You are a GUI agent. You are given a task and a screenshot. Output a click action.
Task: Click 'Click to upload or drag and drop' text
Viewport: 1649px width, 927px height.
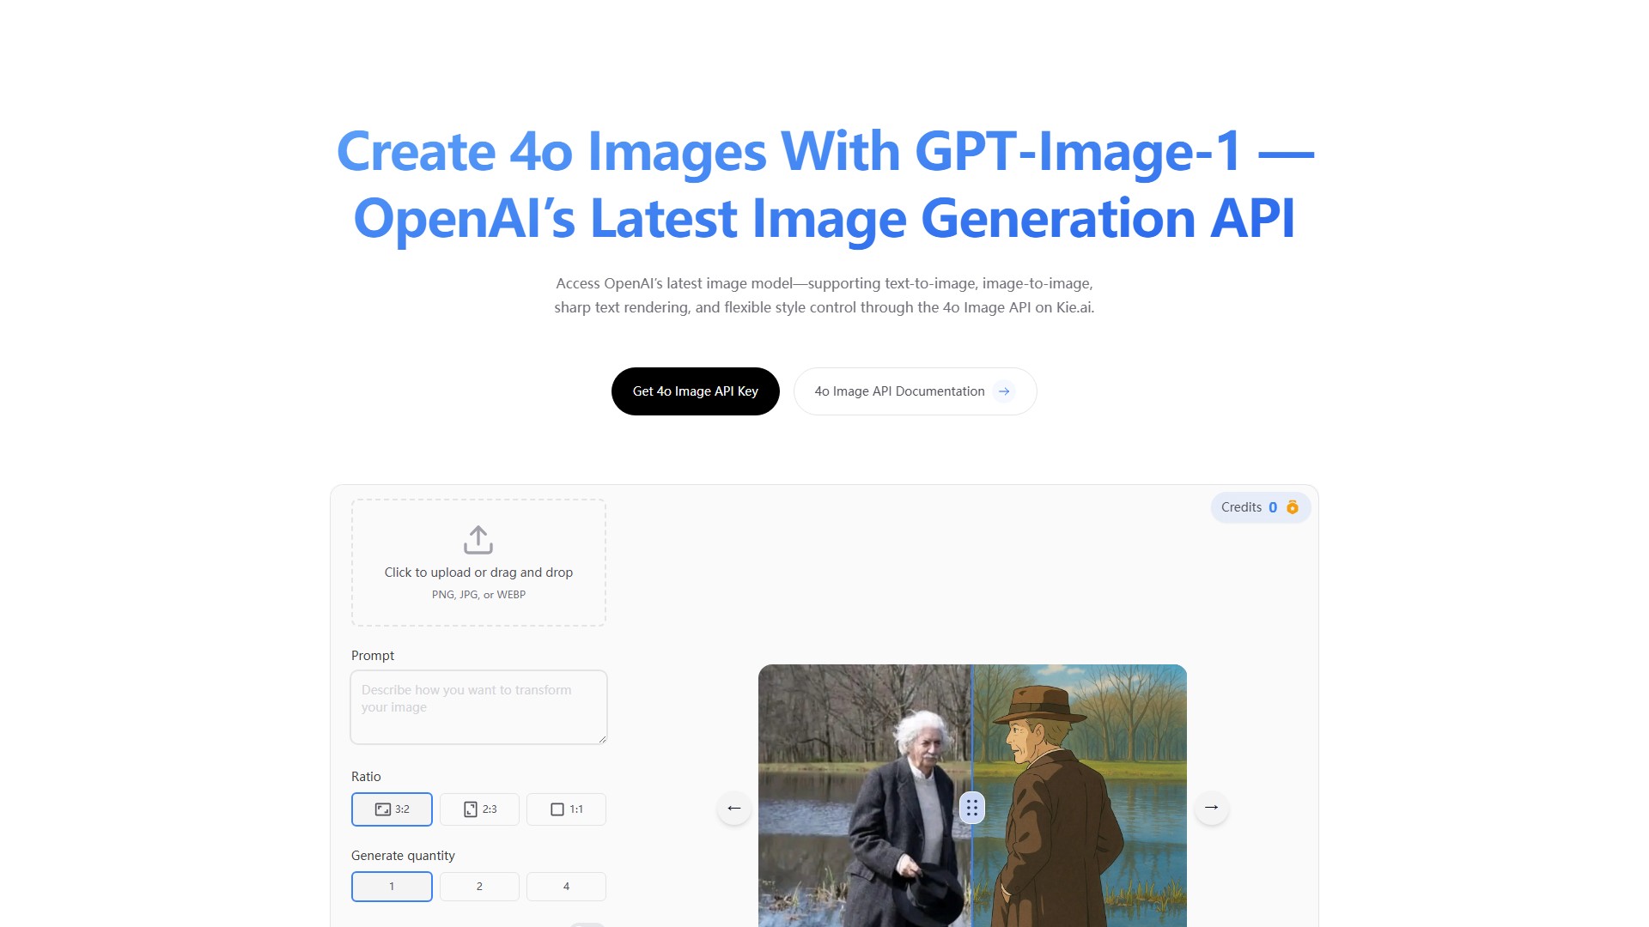point(478,573)
